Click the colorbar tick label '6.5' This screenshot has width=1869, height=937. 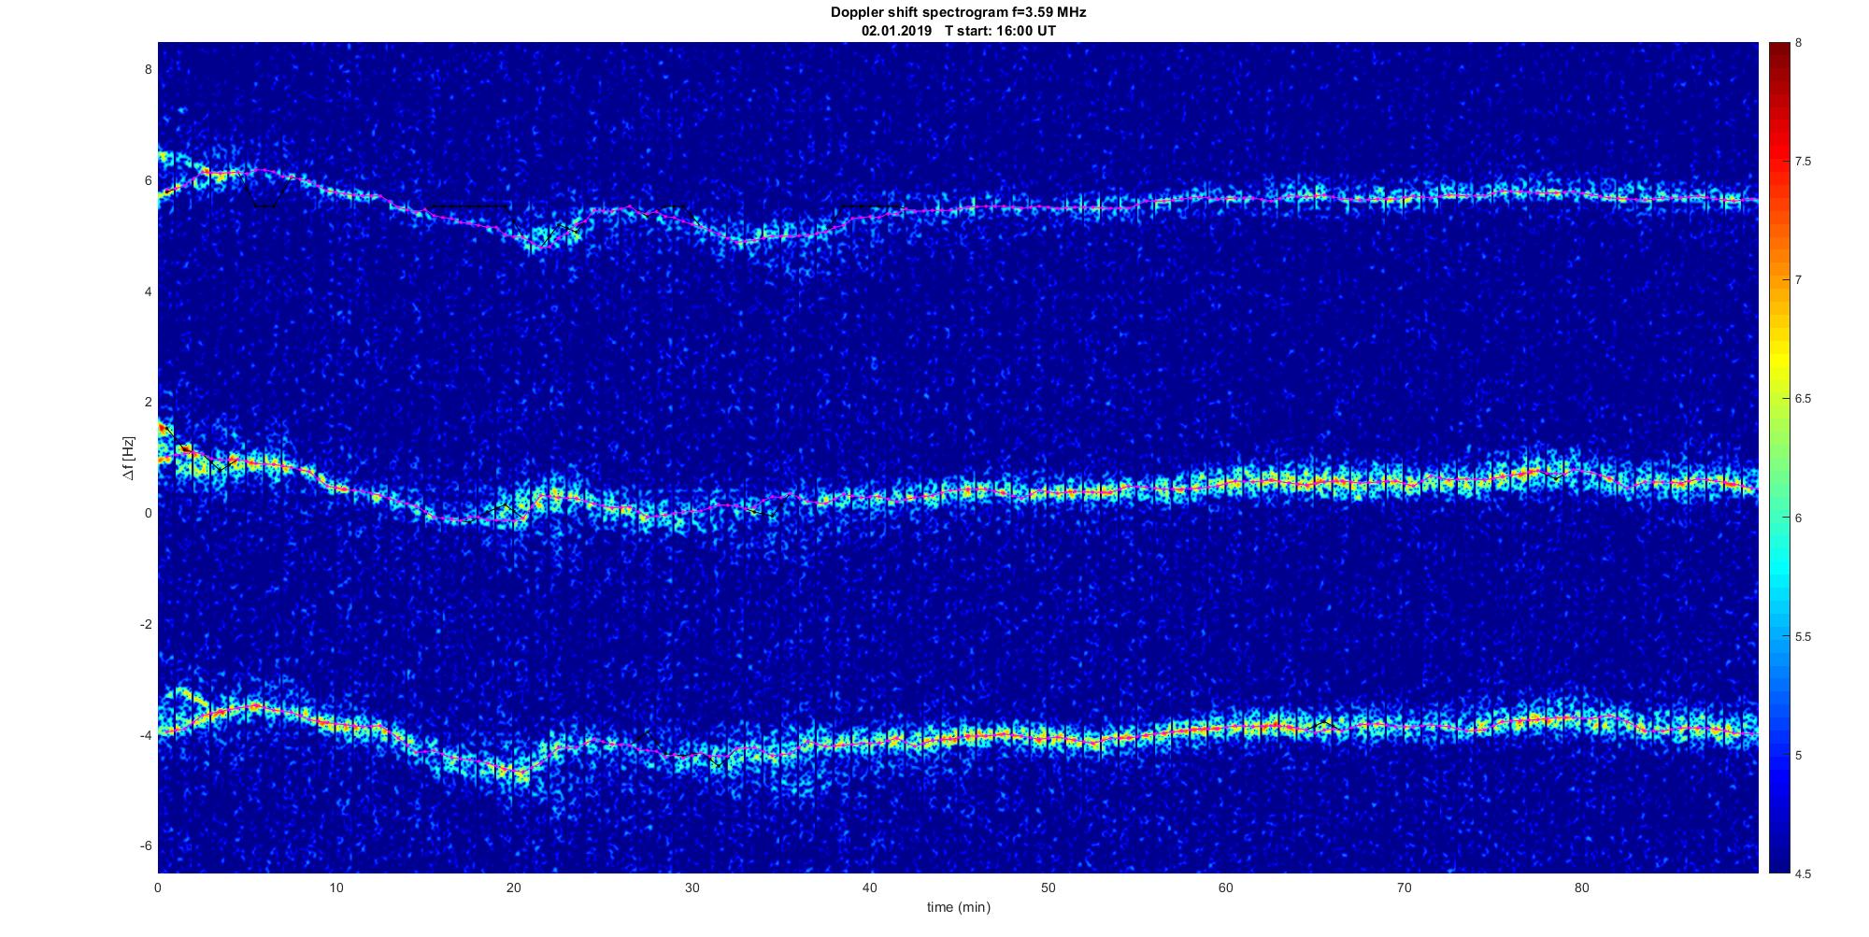tap(1803, 399)
